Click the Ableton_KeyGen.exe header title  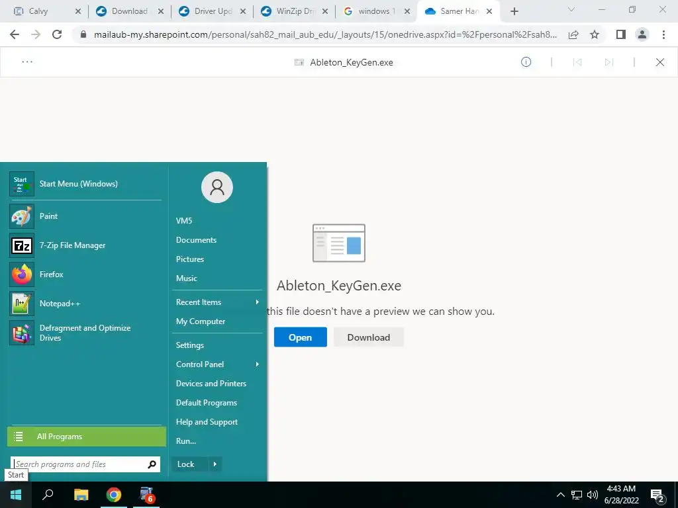point(351,62)
